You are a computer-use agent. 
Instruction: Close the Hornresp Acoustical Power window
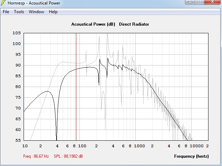[212, 2]
